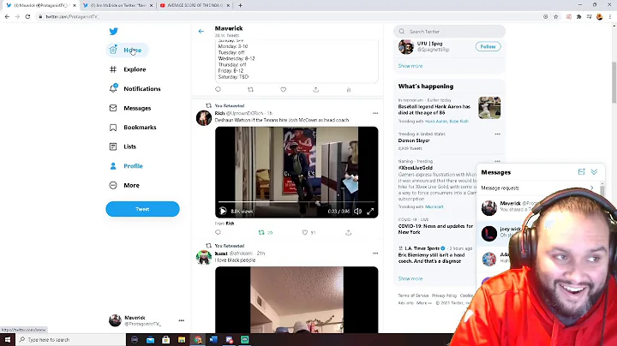Retweet the schedule tweet
The width and height of the screenshot is (617, 346).
coord(250,89)
